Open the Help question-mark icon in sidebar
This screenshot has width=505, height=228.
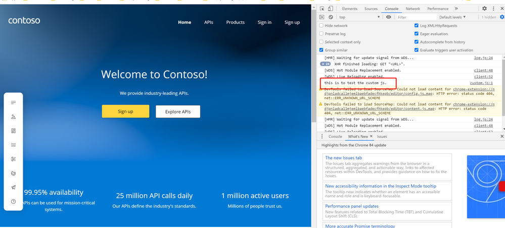click(13, 202)
